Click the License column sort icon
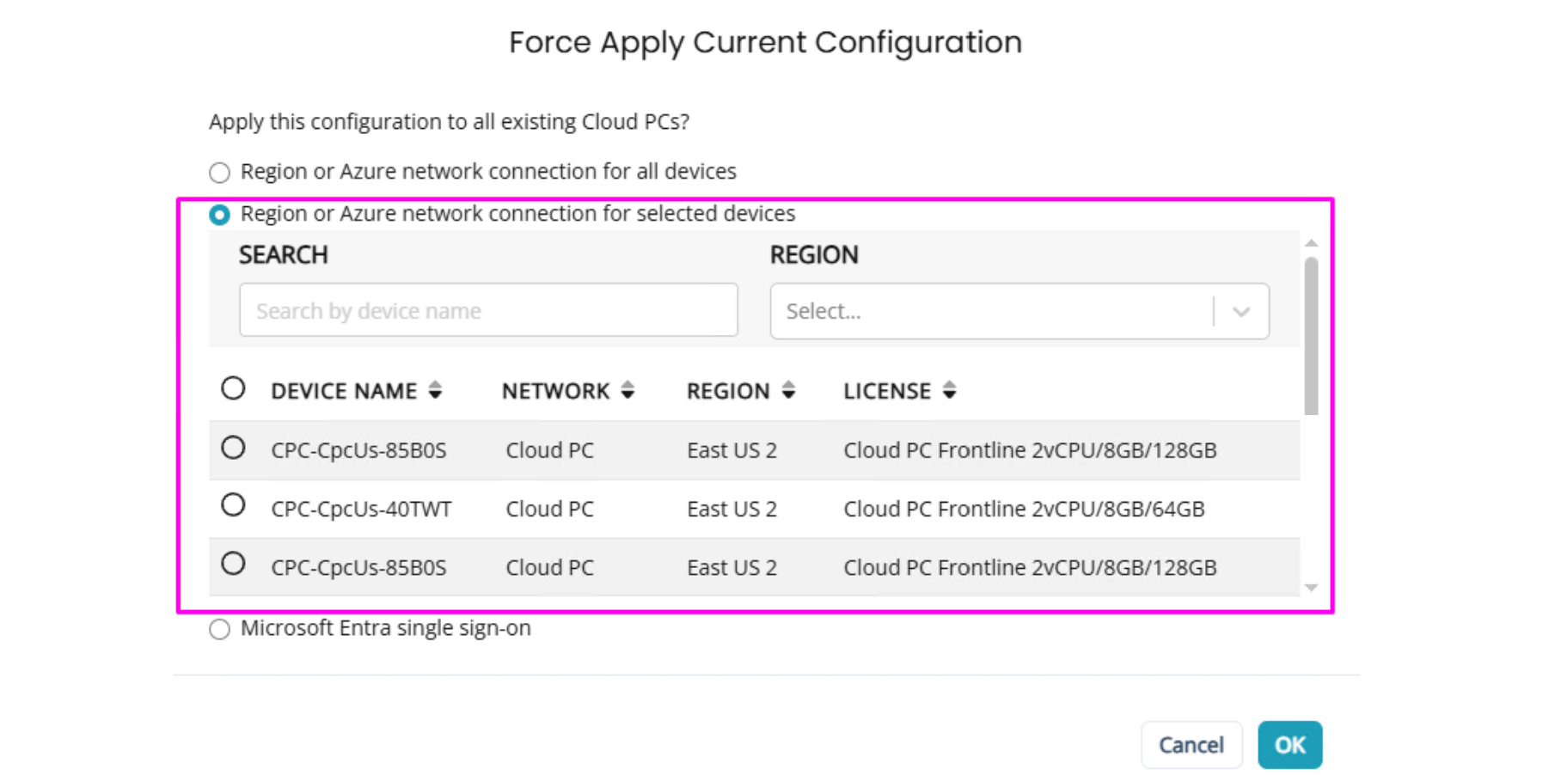 click(949, 391)
